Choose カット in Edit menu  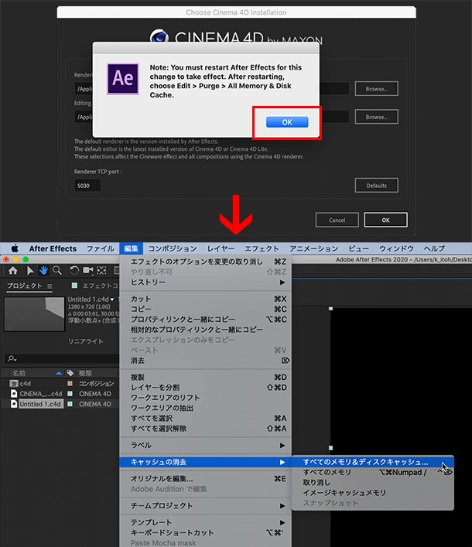point(206,299)
